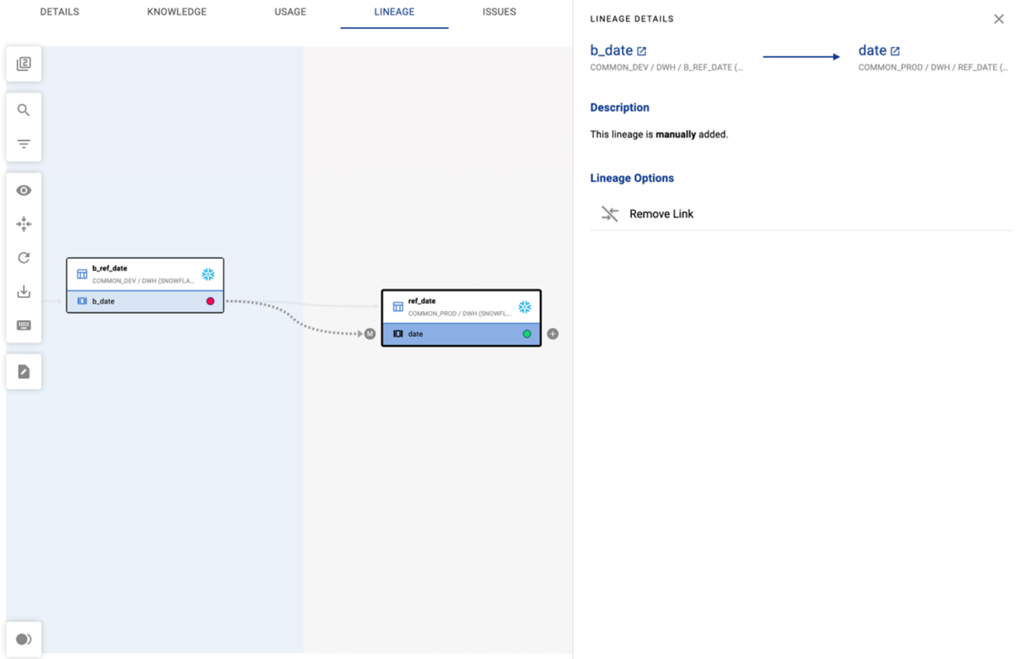
Task: Select the green status dot on date
Action: pyautogui.click(x=527, y=334)
